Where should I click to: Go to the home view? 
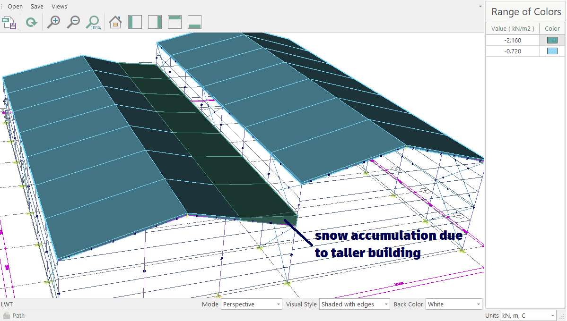click(x=115, y=22)
